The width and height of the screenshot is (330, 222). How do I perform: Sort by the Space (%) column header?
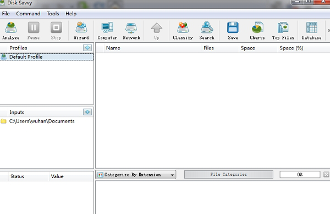pos(304,48)
